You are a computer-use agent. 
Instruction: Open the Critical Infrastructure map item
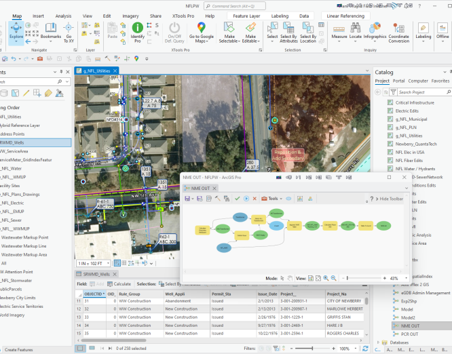pos(415,102)
